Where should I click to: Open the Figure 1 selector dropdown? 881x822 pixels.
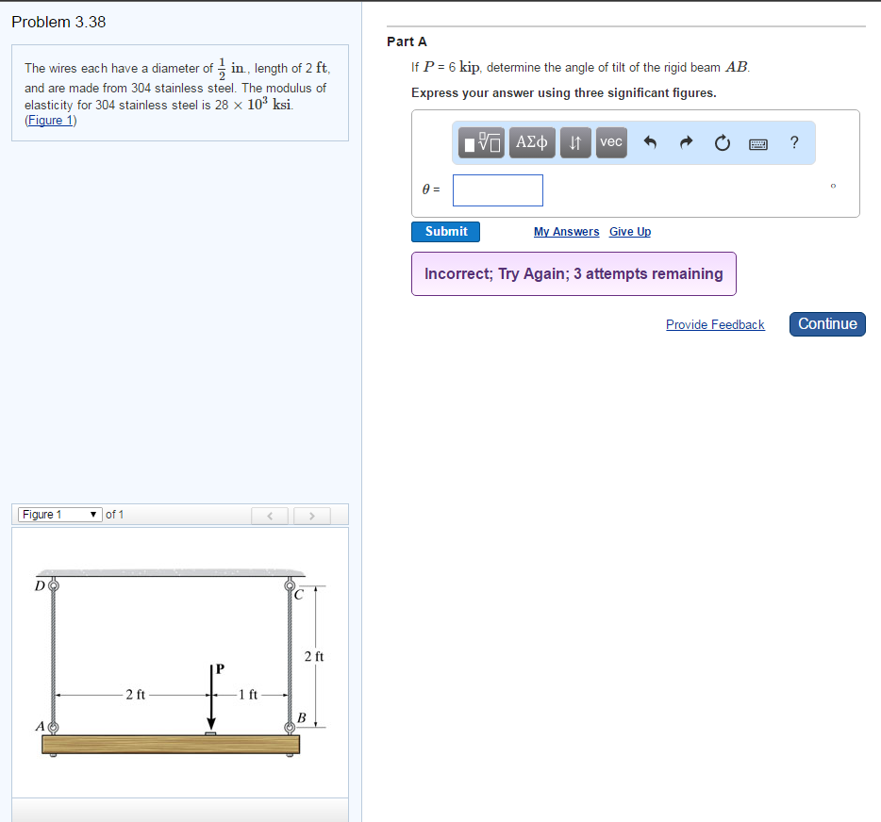point(59,515)
